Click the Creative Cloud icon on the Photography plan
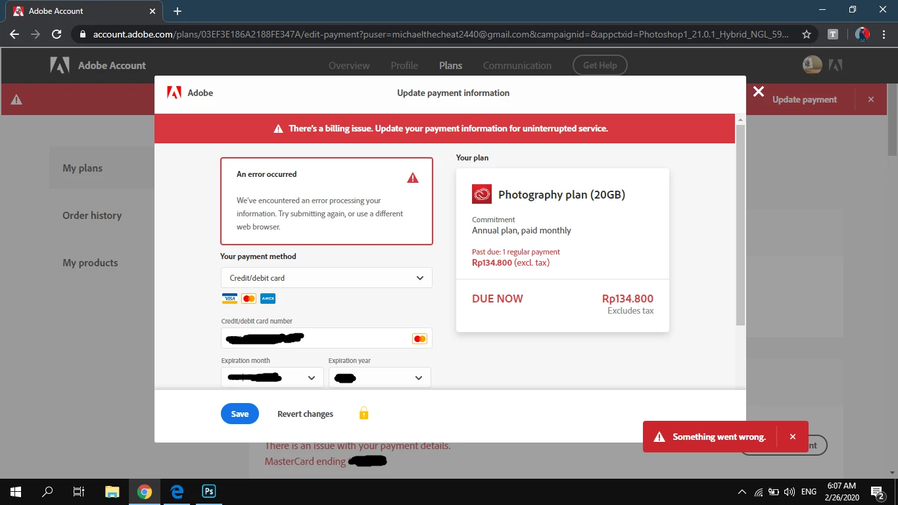 tap(482, 194)
